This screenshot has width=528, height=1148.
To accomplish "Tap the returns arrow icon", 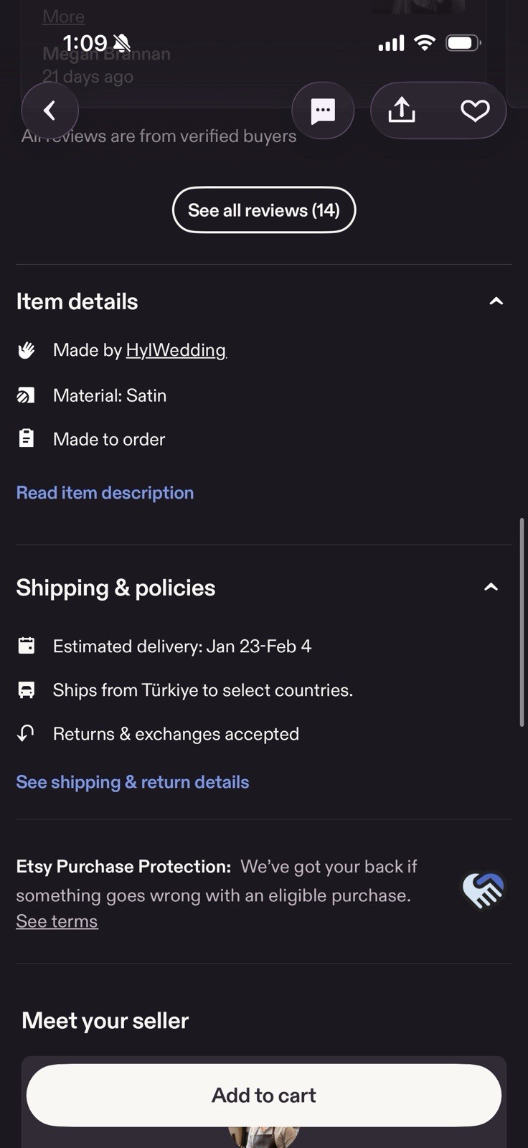I will point(27,733).
